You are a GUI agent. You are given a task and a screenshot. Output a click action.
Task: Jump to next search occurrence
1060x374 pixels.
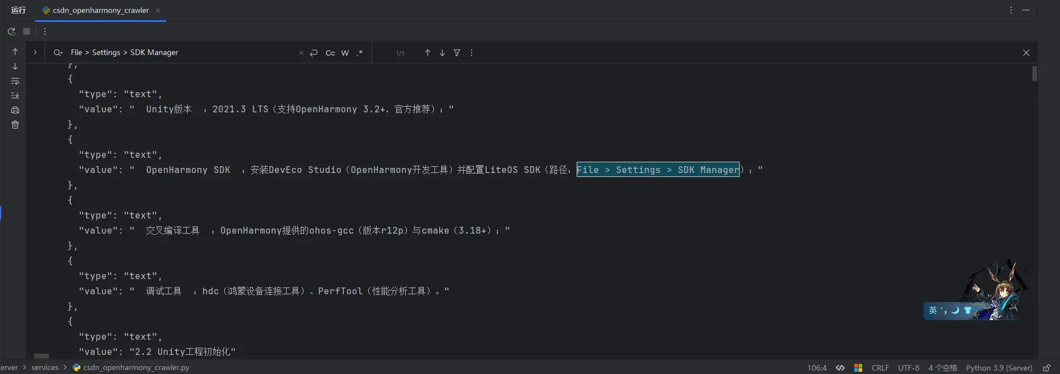tap(442, 53)
